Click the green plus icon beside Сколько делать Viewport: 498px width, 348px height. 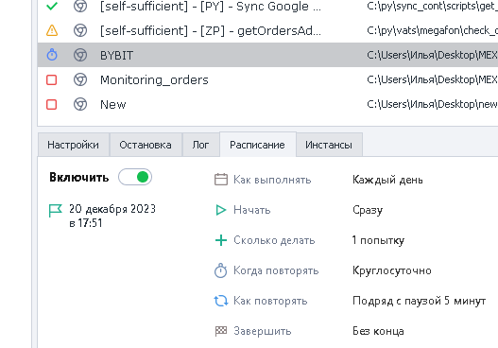(221, 240)
